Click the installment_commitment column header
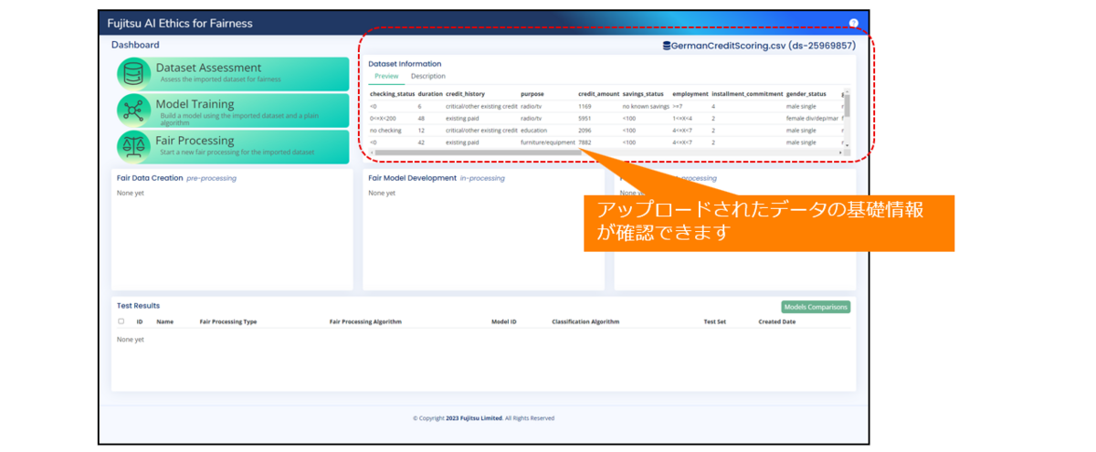This screenshot has width=1096, height=452. point(747,94)
